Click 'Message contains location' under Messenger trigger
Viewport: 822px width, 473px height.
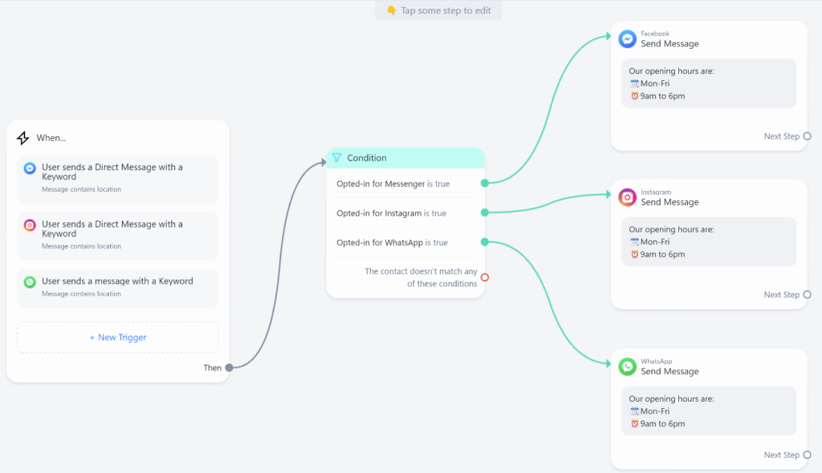[x=81, y=189]
